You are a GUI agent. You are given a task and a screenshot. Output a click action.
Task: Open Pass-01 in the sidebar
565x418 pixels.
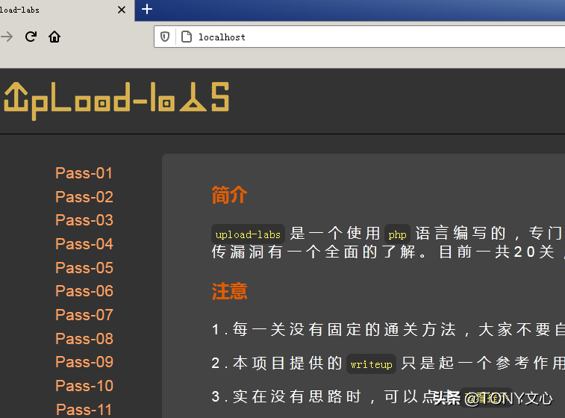(84, 173)
